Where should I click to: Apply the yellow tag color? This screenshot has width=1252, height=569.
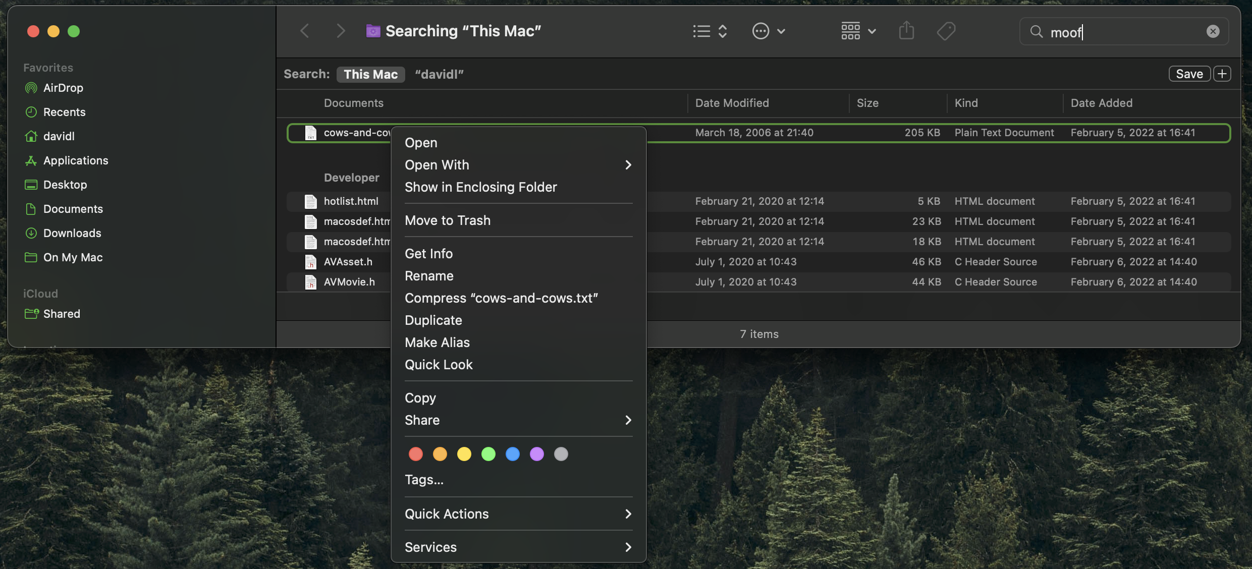[x=464, y=454]
